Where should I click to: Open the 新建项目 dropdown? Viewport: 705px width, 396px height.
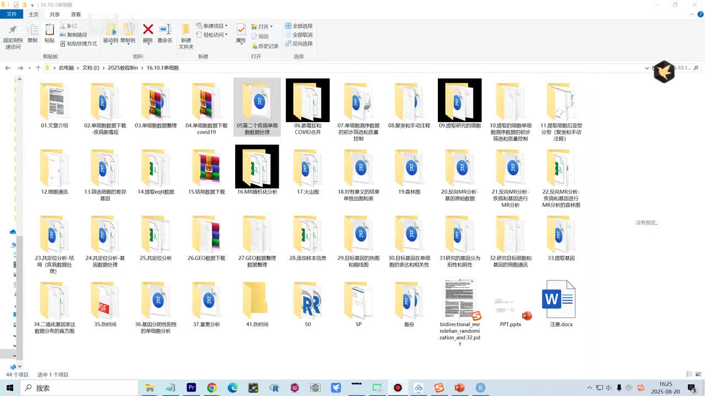tap(213, 26)
